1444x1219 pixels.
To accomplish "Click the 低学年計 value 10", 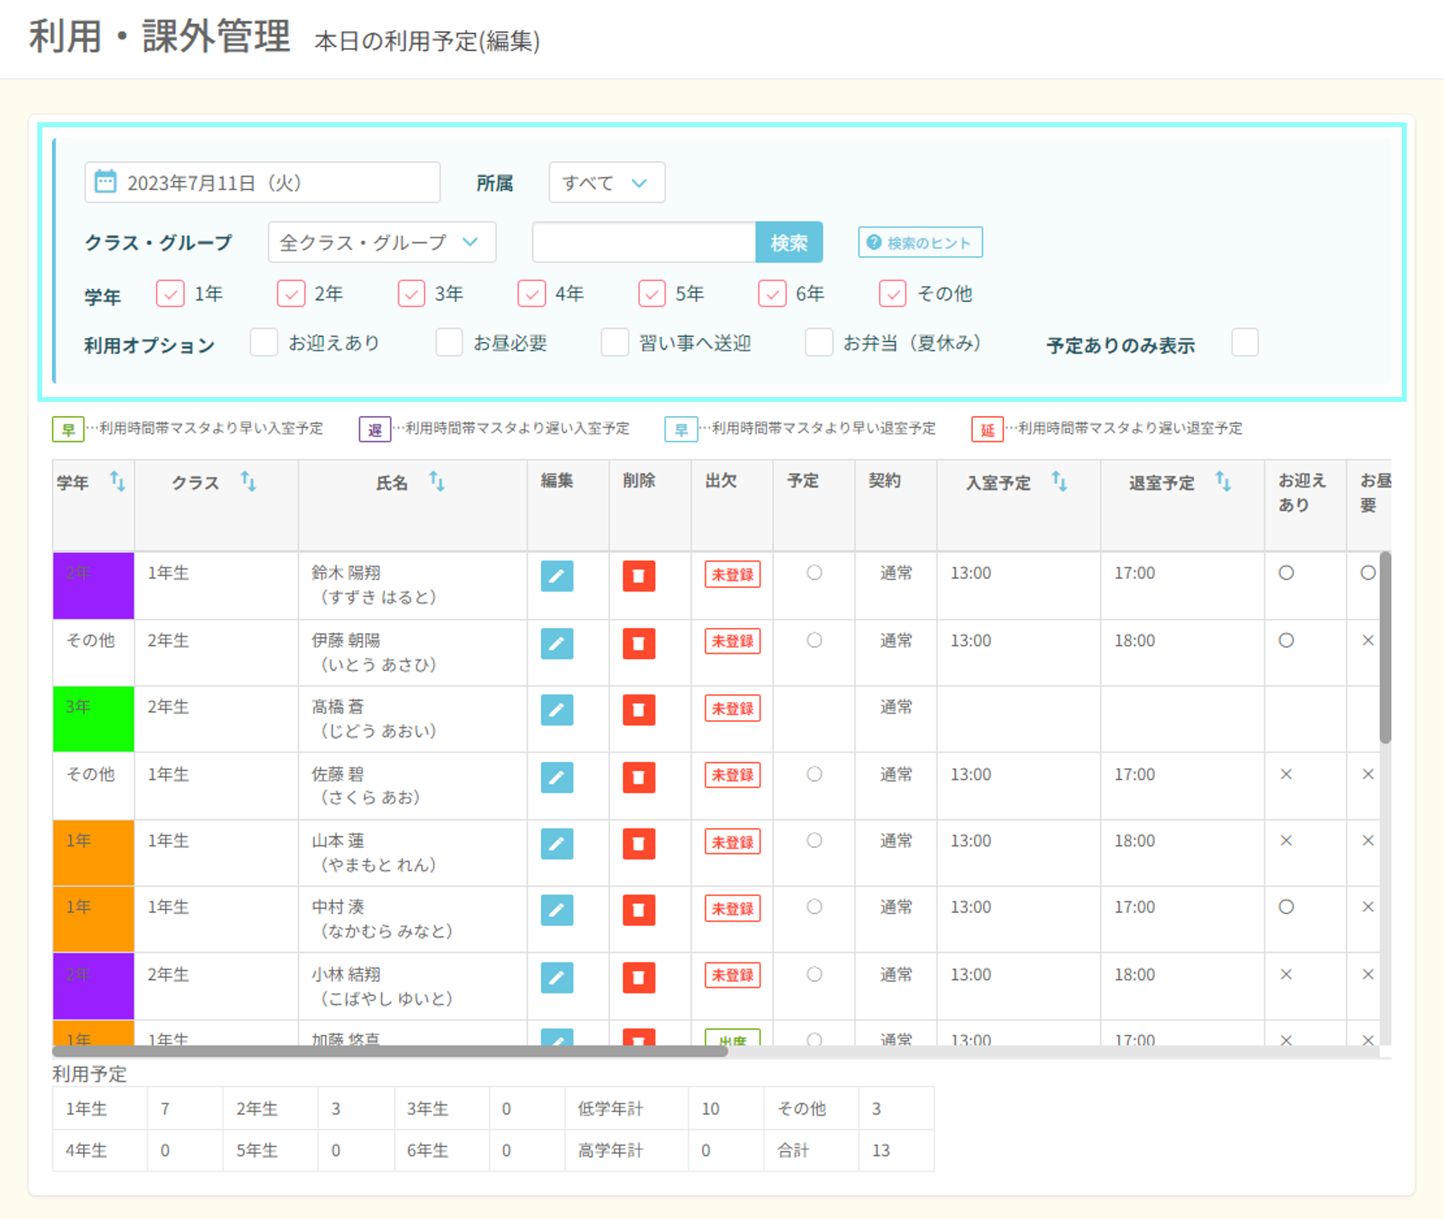I will point(710,1109).
